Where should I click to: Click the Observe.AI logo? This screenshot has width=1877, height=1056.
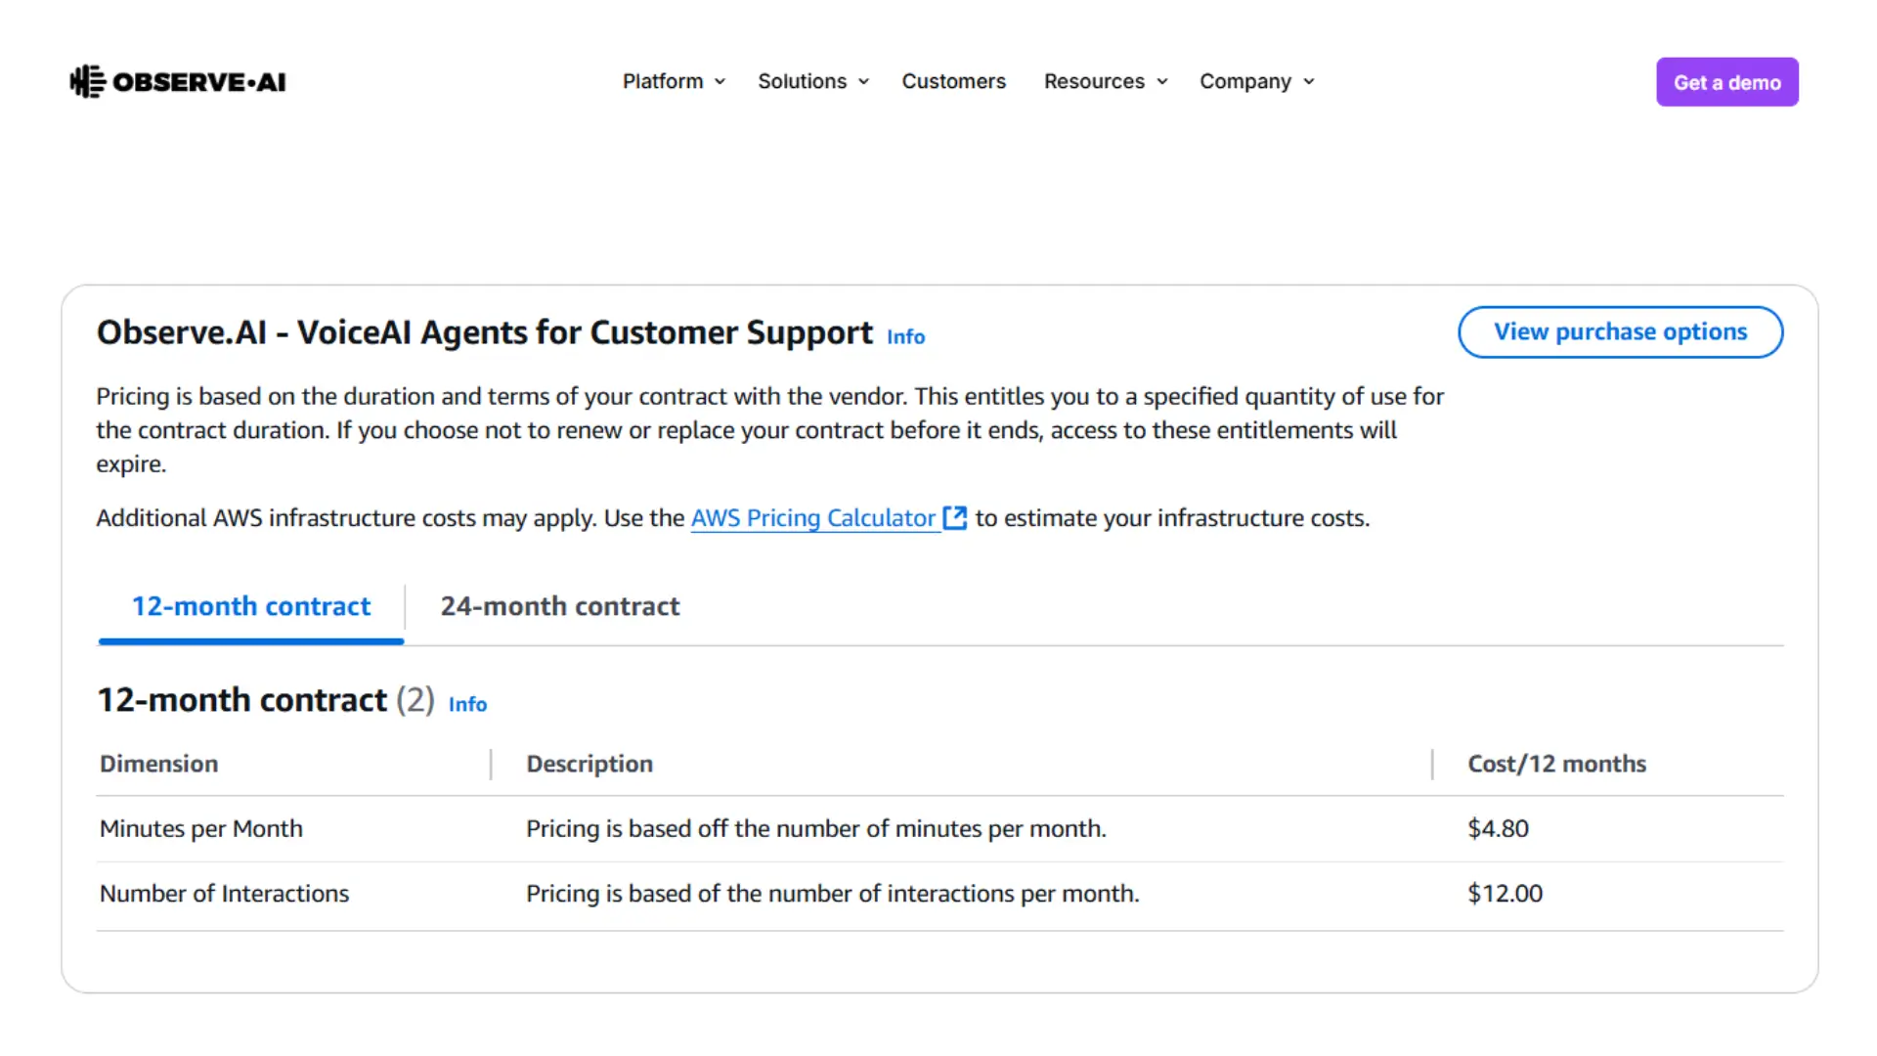tap(178, 82)
